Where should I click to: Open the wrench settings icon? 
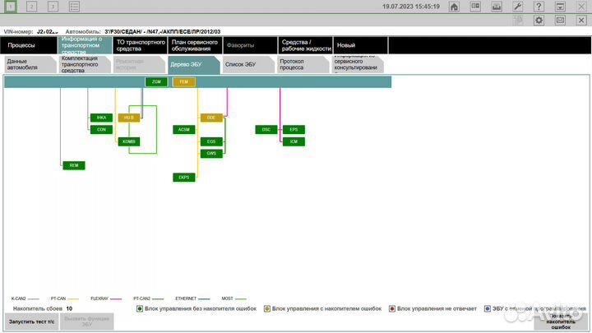[x=519, y=7]
